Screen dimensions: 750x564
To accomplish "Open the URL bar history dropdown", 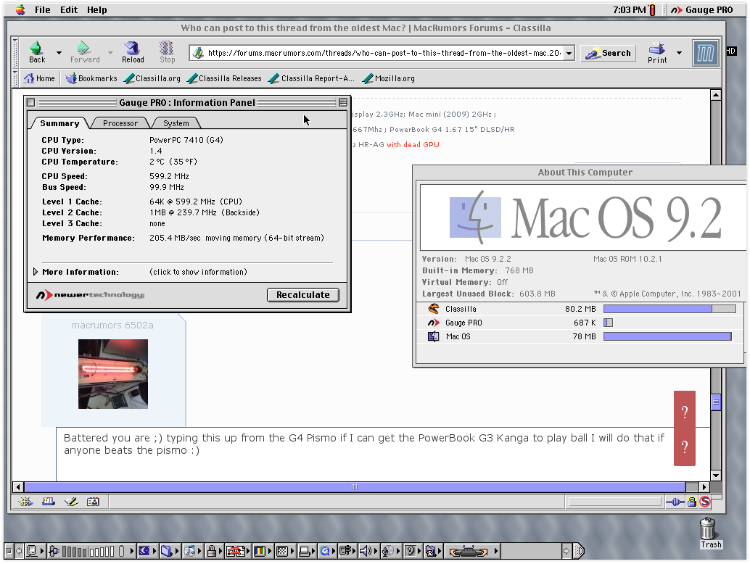I will pyautogui.click(x=569, y=53).
